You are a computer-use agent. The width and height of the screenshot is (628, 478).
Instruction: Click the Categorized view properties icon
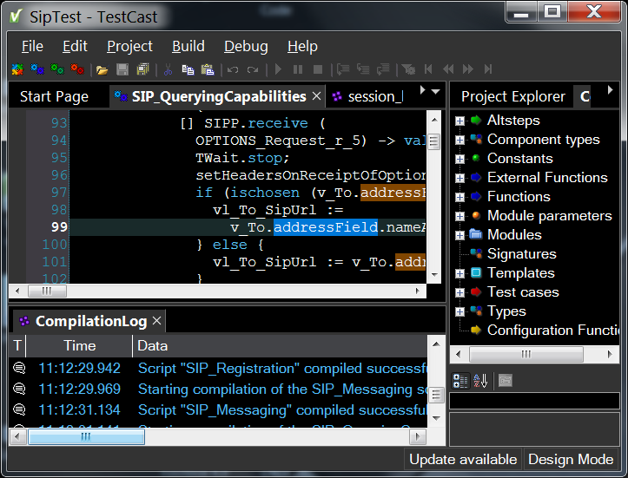460,381
